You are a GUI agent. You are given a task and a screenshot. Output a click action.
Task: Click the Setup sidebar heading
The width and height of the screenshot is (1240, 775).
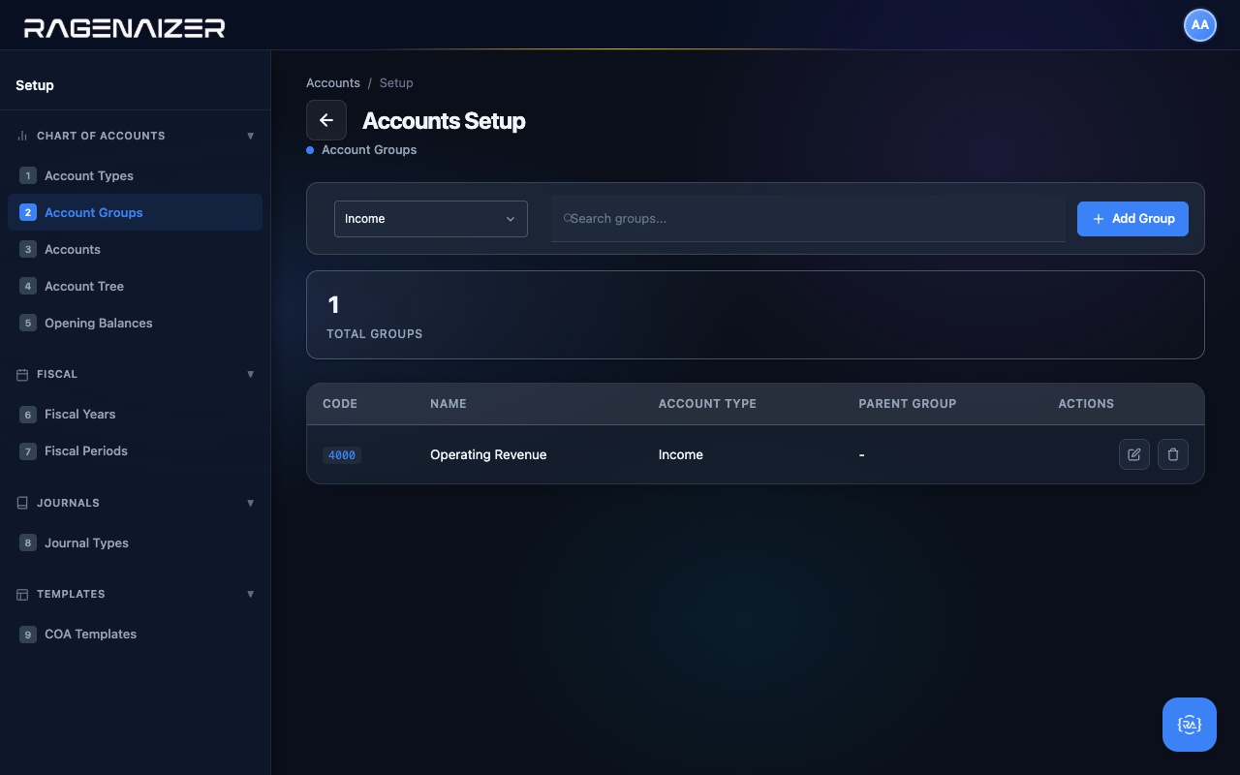(x=35, y=85)
